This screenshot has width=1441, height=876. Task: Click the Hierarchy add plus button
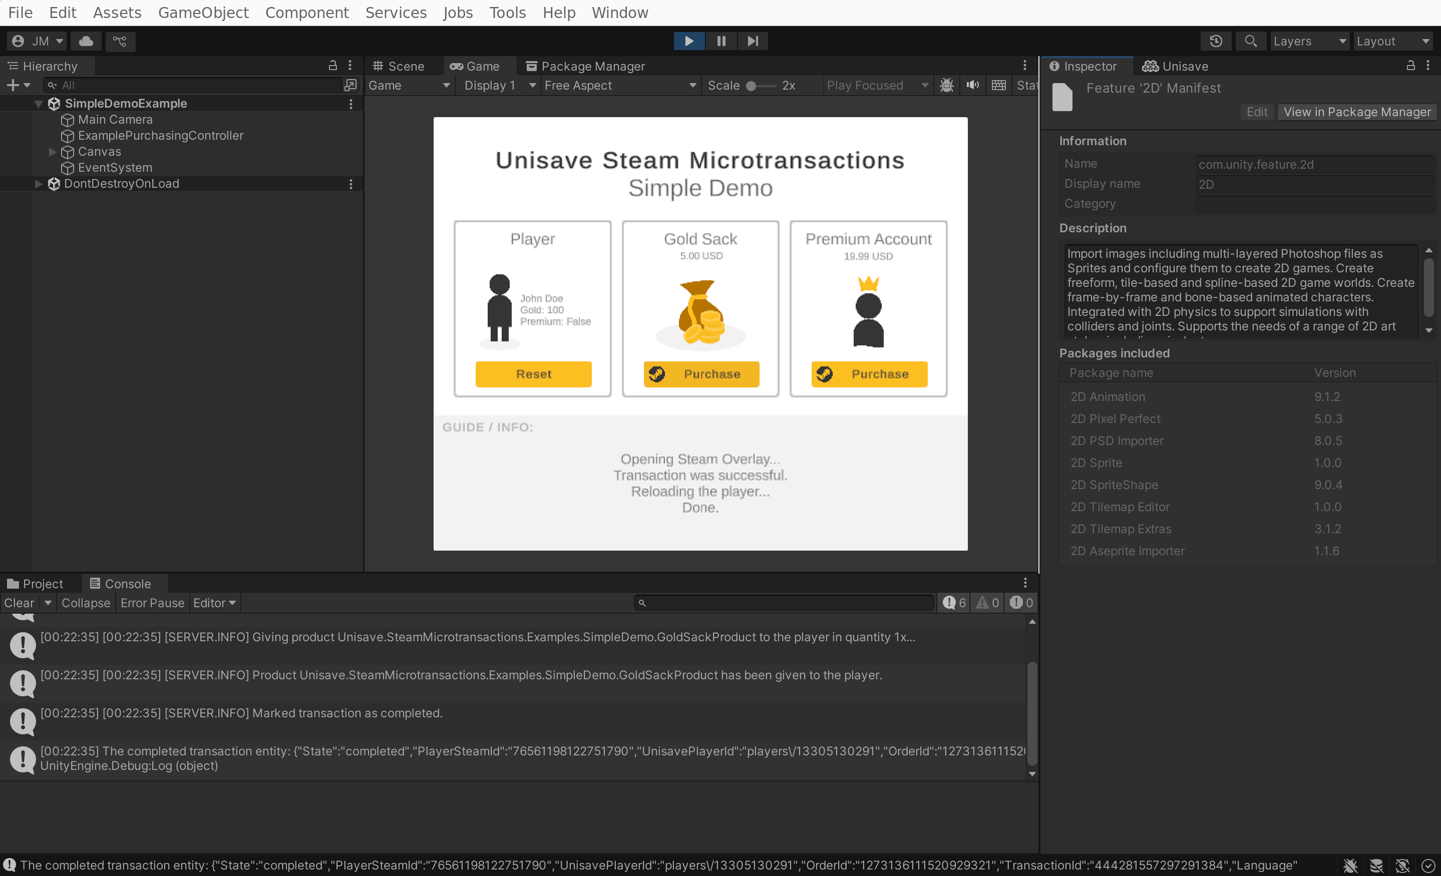click(x=18, y=86)
